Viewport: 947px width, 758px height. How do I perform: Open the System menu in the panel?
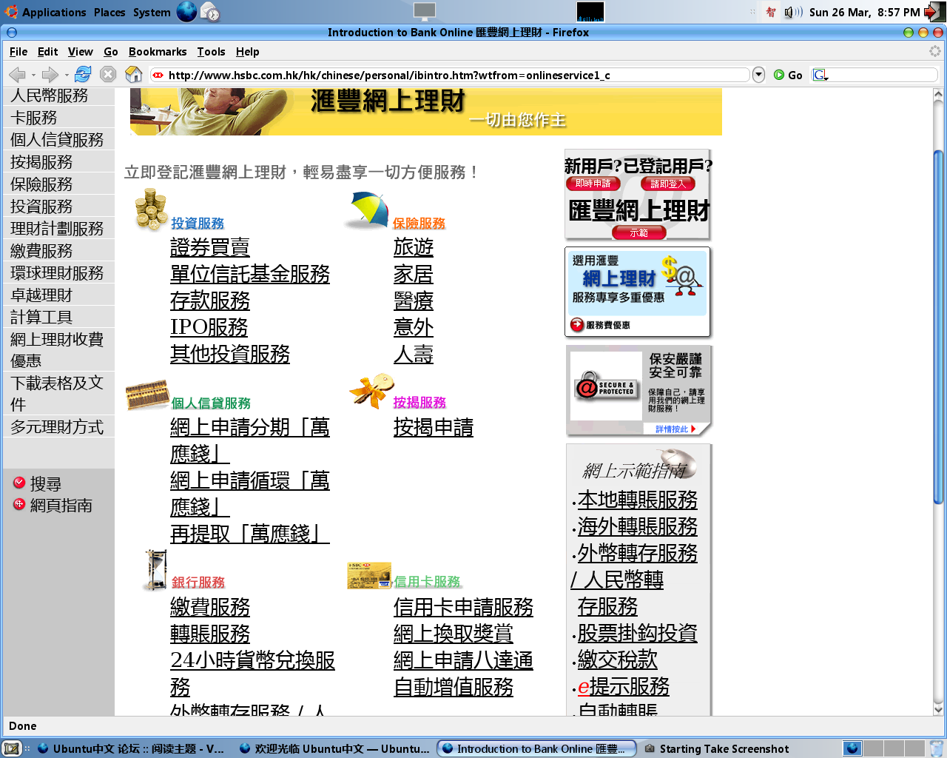(x=152, y=12)
